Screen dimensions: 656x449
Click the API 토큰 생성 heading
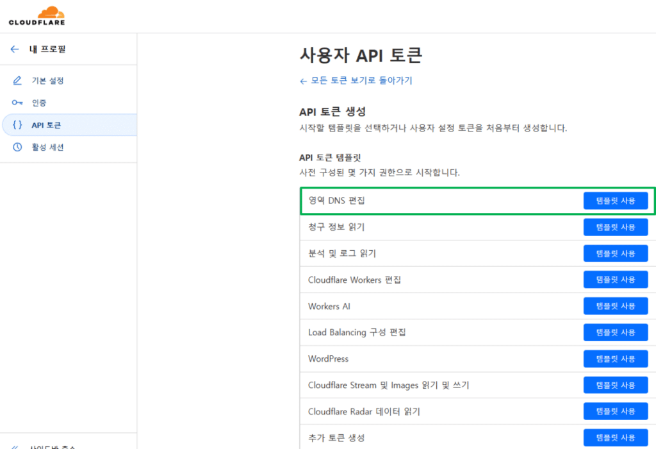click(x=332, y=112)
